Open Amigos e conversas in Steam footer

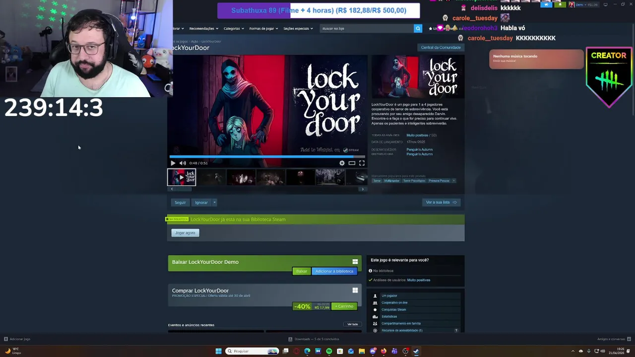tap(613, 339)
